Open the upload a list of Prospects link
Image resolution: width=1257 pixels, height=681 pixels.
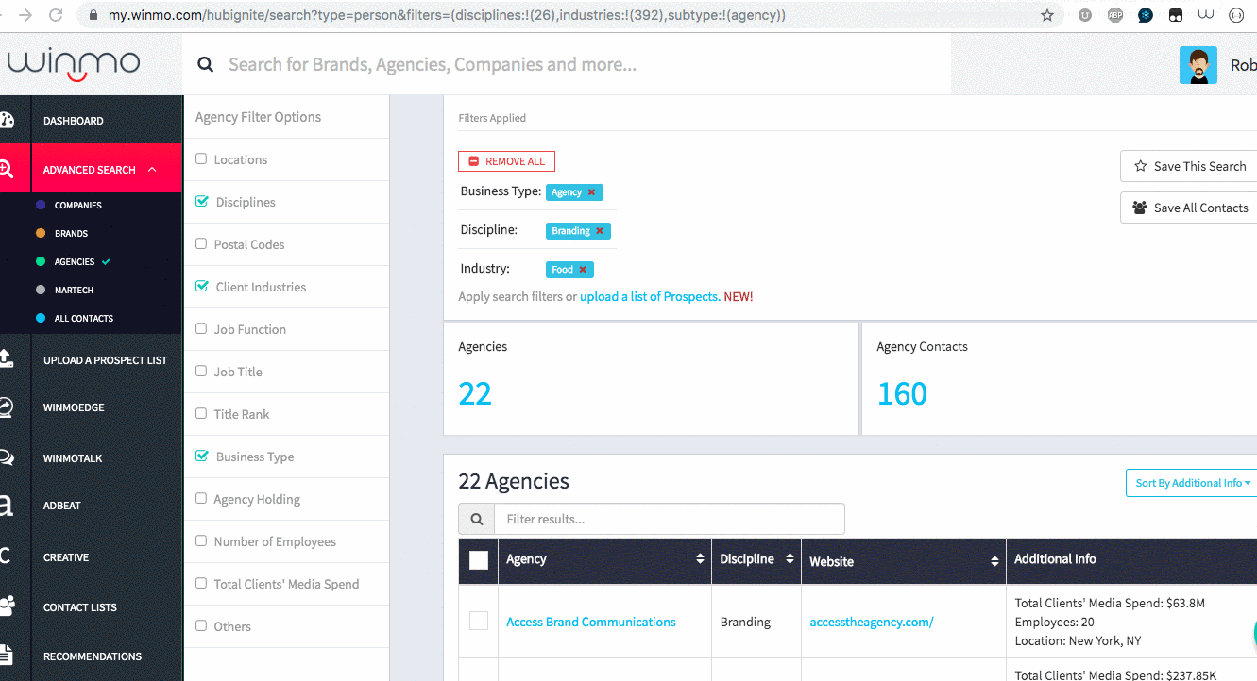649,296
